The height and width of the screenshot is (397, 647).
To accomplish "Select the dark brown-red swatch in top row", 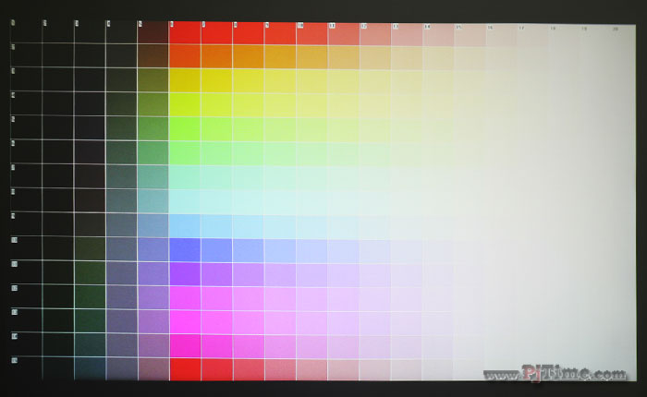I will (x=153, y=32).
